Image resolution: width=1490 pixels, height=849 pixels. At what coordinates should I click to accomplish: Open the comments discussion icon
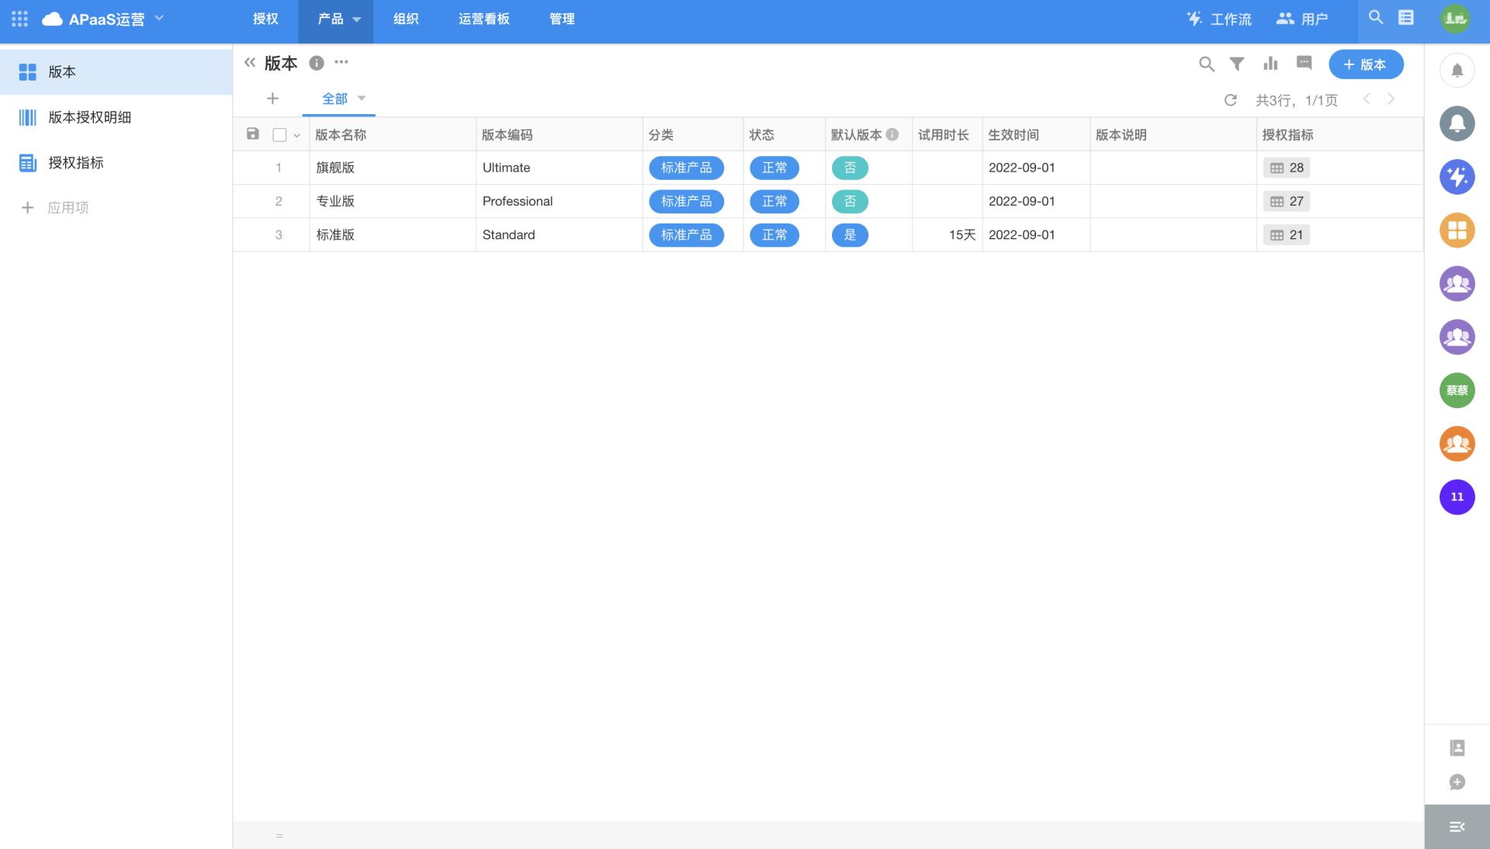click(1304, 64)
